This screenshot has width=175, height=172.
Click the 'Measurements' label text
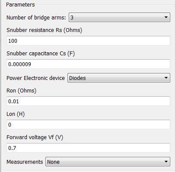(x=25, y=162)
